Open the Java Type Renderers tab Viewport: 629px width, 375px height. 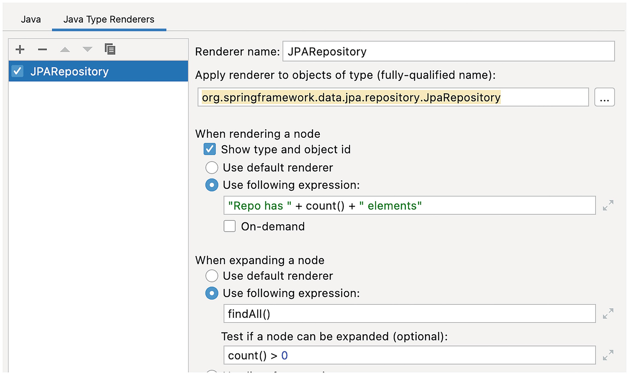(109, 19)
